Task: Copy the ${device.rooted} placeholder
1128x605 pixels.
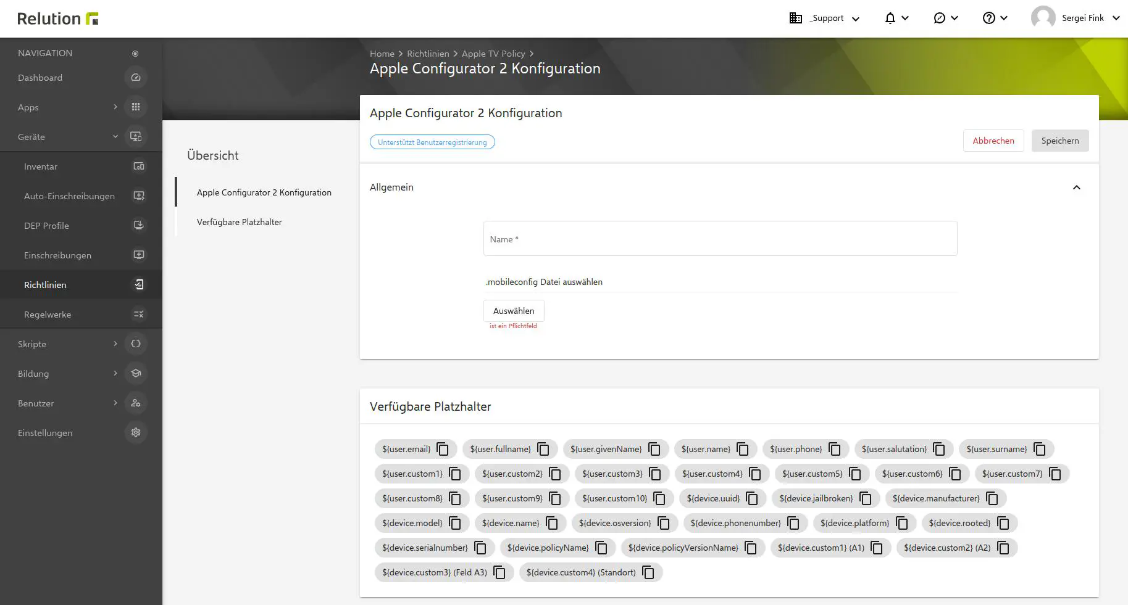Action: point(1003,523)
